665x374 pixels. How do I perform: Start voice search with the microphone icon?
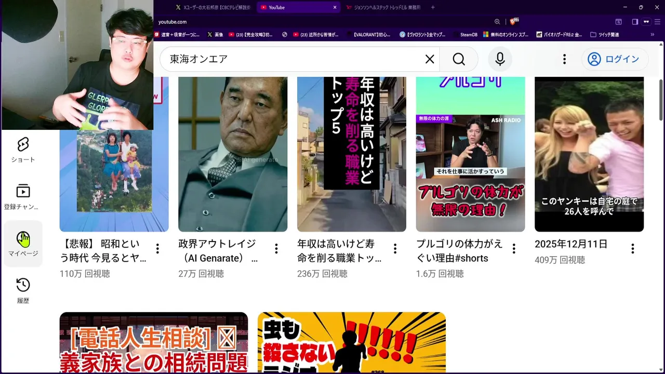coord(500,59)
